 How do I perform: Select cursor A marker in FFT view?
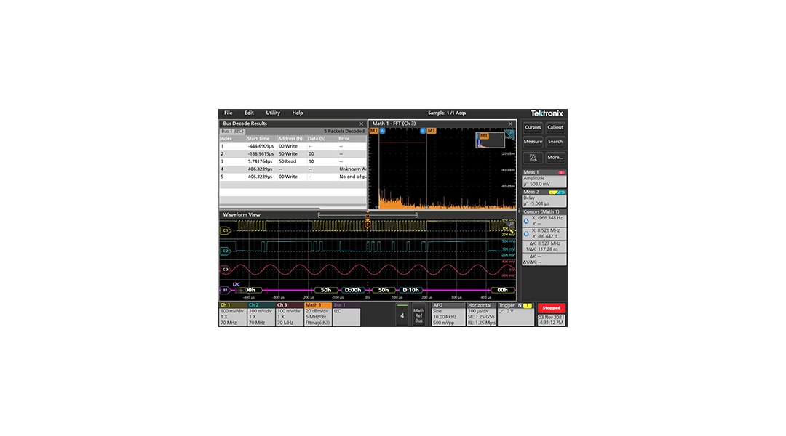pos(382,131)
